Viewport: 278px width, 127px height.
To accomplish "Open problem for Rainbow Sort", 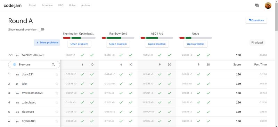I will 118,44.
